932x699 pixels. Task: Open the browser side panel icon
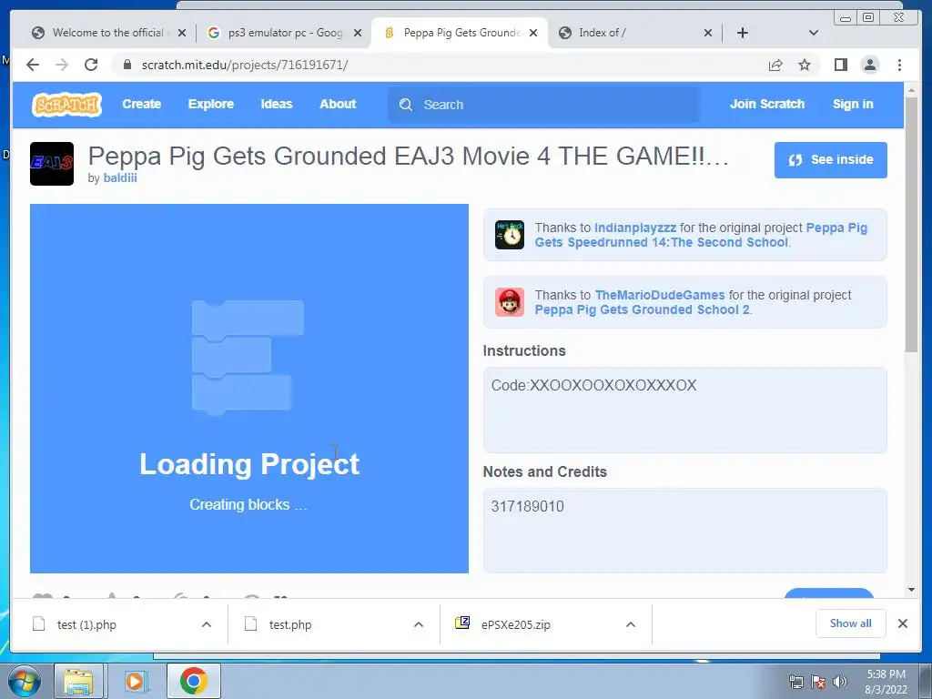840,65
